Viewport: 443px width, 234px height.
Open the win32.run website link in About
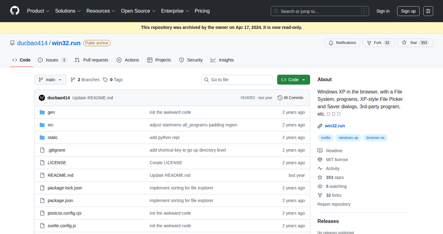point(335,126)
